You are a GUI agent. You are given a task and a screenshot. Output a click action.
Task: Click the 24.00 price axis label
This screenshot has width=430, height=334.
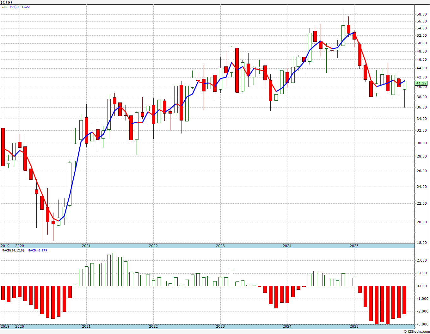tap(422, 187)
